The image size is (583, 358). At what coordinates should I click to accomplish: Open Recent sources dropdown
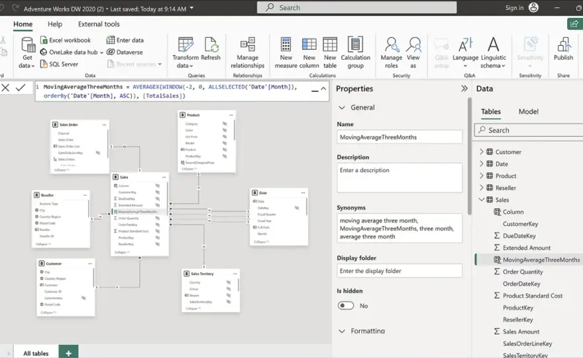135,64
